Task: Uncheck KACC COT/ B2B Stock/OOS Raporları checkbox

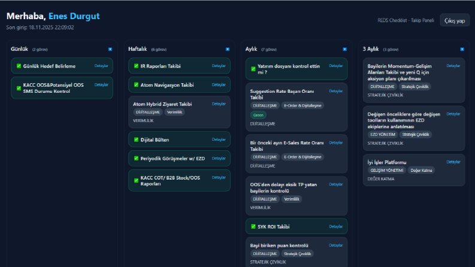Action: pyautogui.click(x=136, y=180)
